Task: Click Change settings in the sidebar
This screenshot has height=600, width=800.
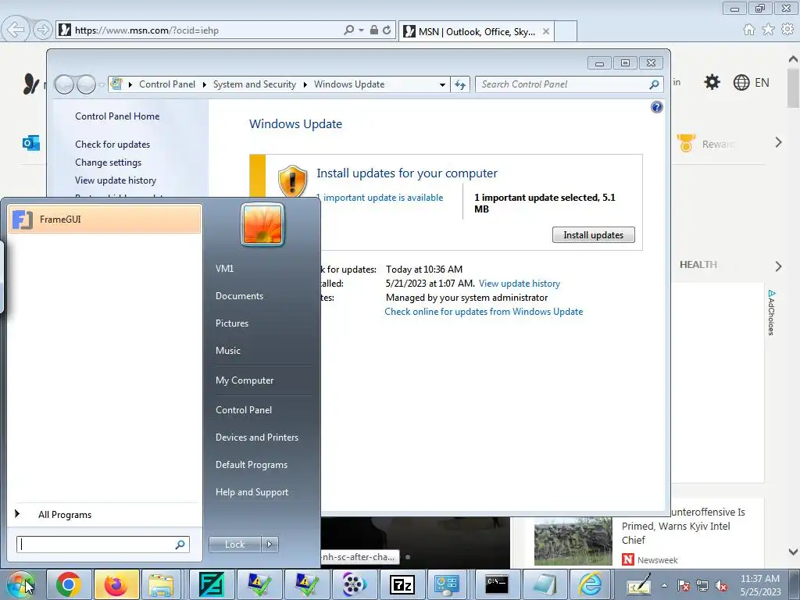Action: (x=108, y=162)
